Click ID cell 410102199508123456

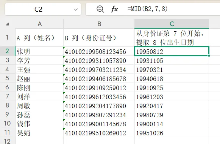point(99,51)
